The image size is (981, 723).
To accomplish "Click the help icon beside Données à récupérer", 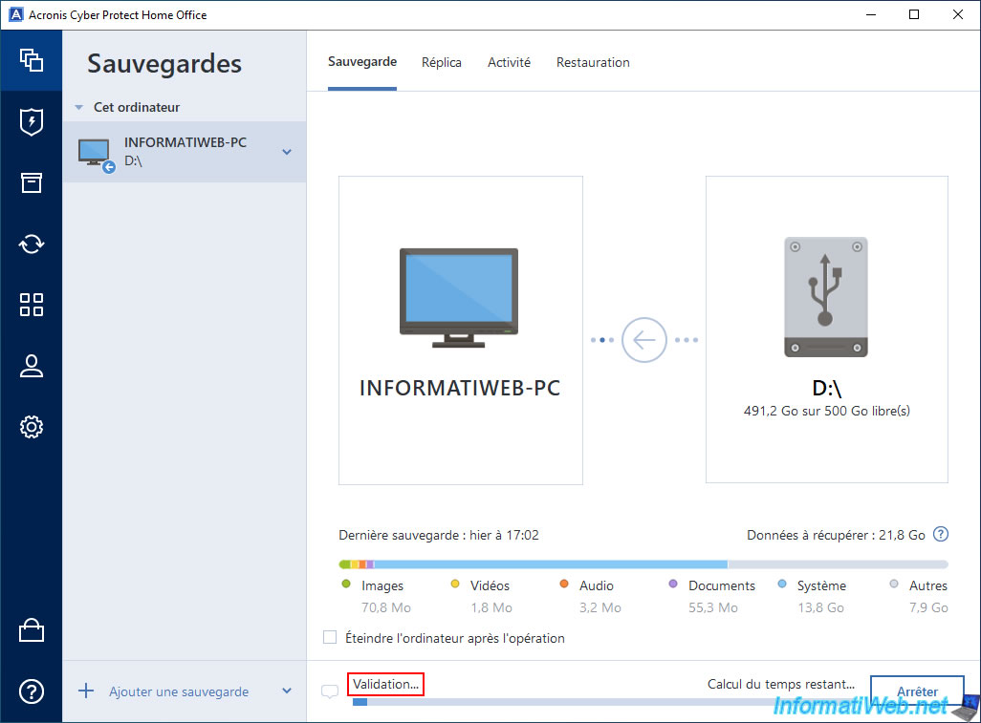I will (940, 534).
